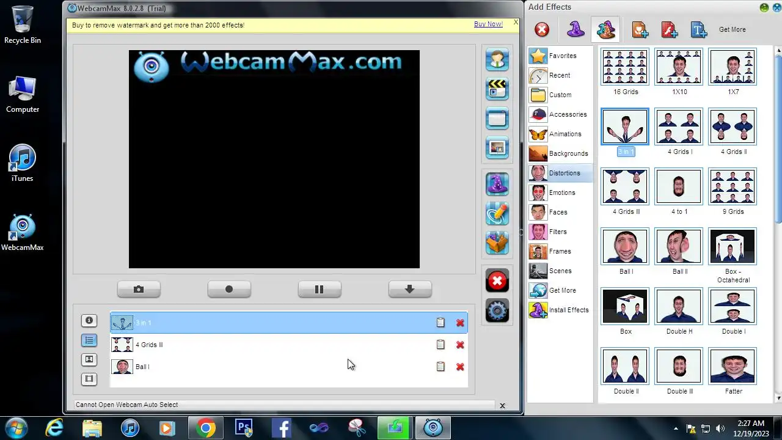
Task: Remove the 3 in 1 effect from list
Action: (460, 323)
